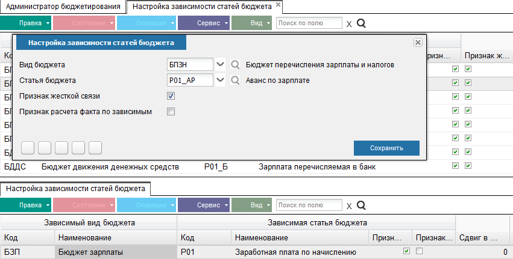Uncheck Признак жесткой связи checkbox

[171, 96]
